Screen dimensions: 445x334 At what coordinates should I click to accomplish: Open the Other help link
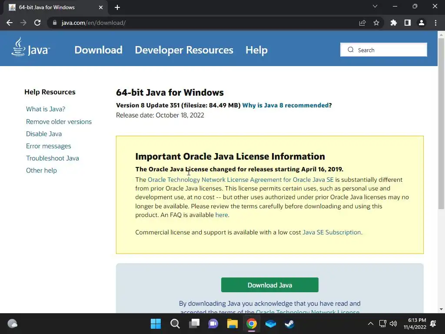click(41, 170)
